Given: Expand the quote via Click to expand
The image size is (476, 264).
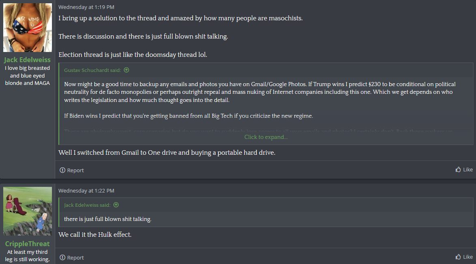Looking at the screenshot, I should 266,137.
